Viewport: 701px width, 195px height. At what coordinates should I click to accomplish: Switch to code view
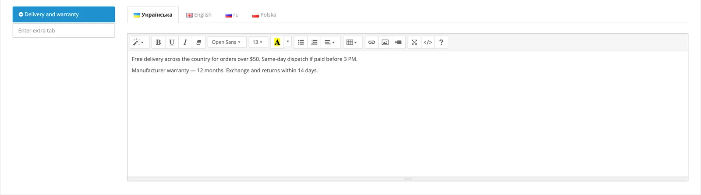428,42
